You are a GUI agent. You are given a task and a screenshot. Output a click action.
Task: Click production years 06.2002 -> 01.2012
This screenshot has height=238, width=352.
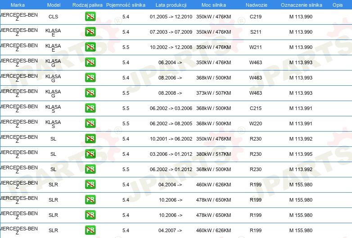click(x=171, y=169)
